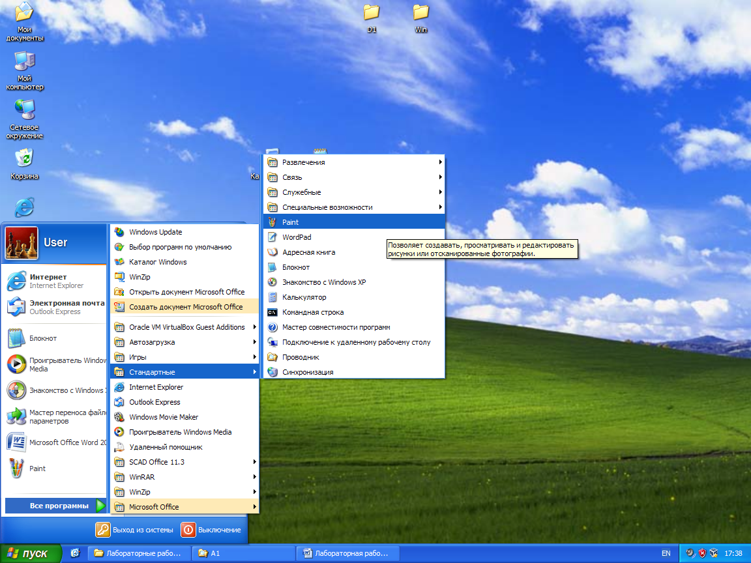Click the Выключение shutdown button

(211, 530)
